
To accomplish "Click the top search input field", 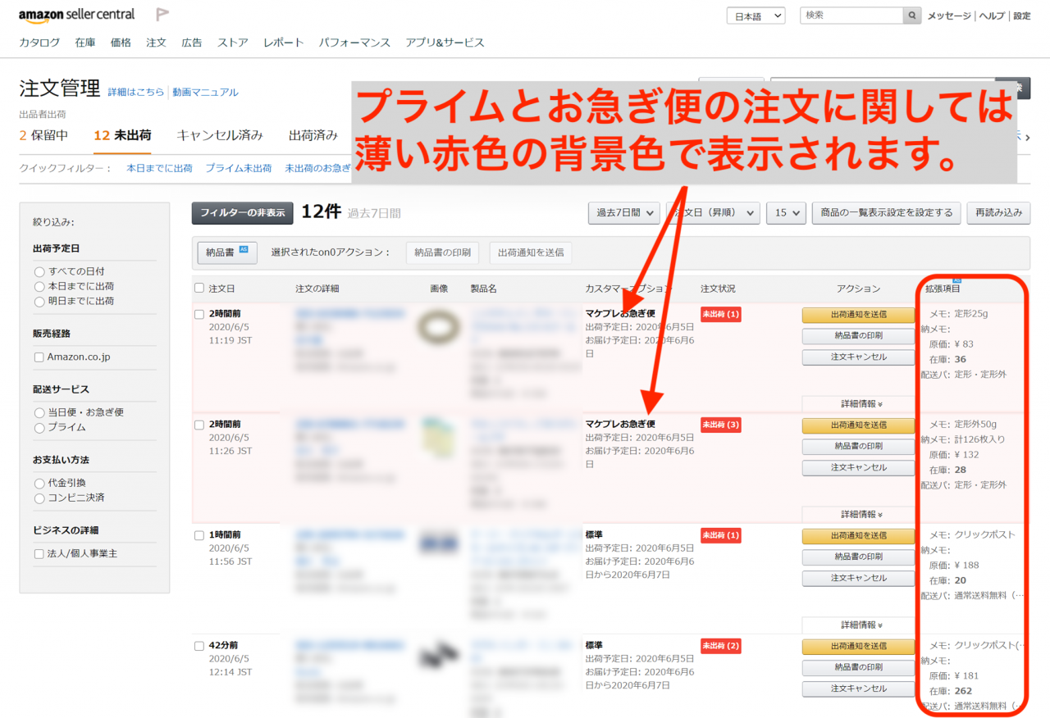I will click(x=851, y=16).
